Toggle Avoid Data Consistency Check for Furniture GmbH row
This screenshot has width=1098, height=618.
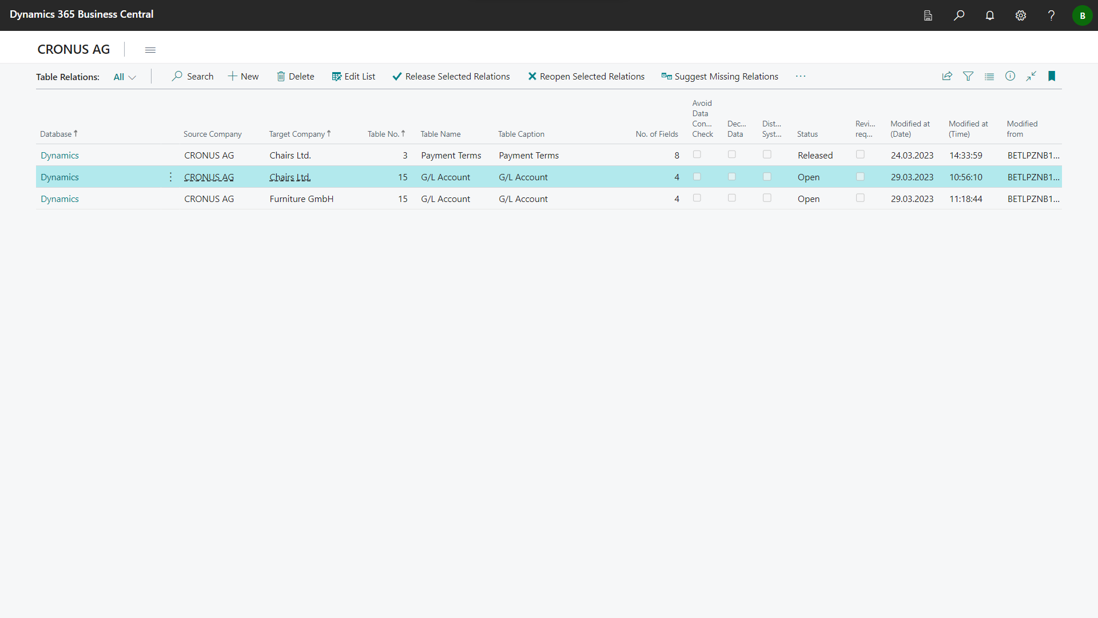point(697,198)
